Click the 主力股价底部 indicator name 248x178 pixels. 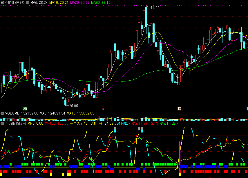coord(15,123)
